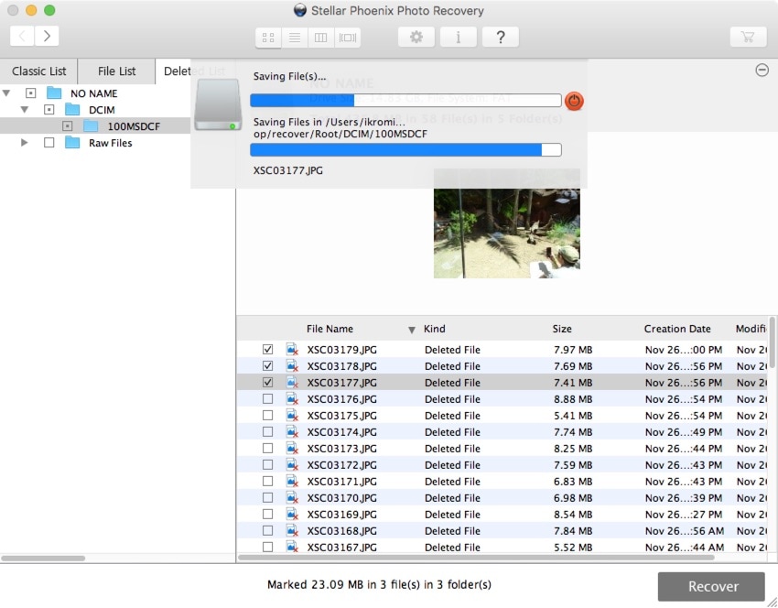Click the tree panel horizontal scrollbar

coord(43,558)
